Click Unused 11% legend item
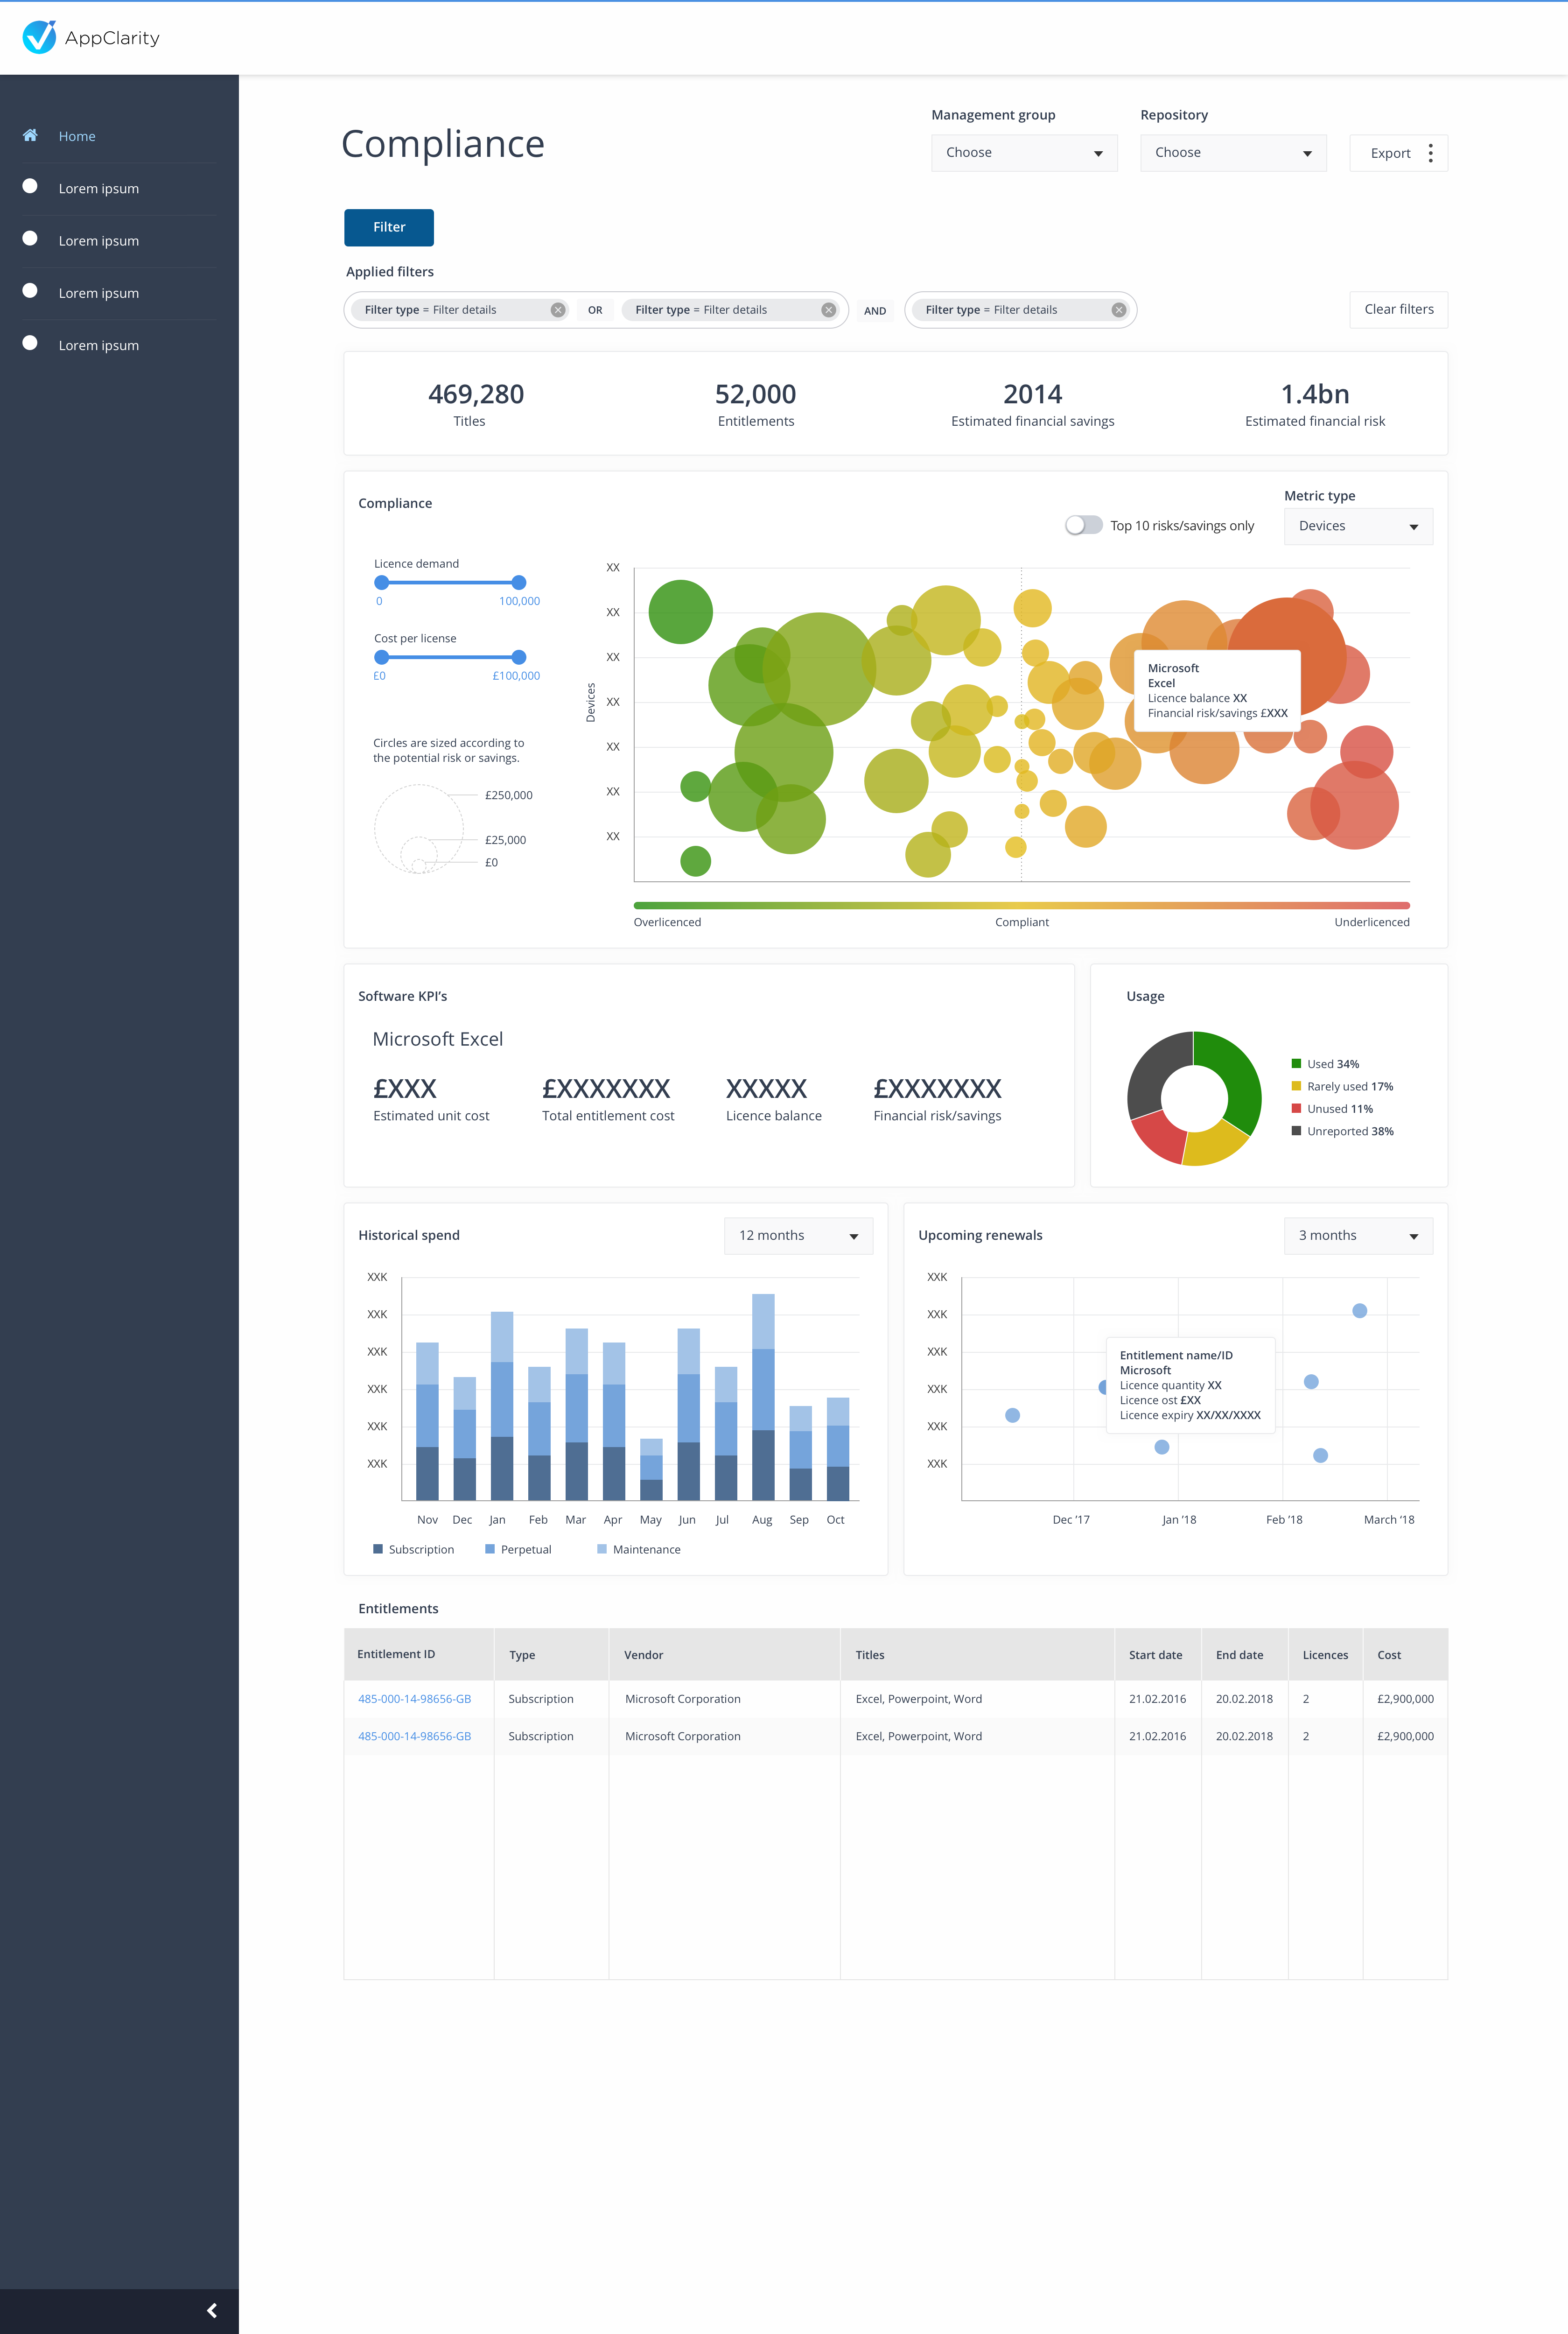Screen dimensions: 1568x2334 click(x=1332, y=1109)
